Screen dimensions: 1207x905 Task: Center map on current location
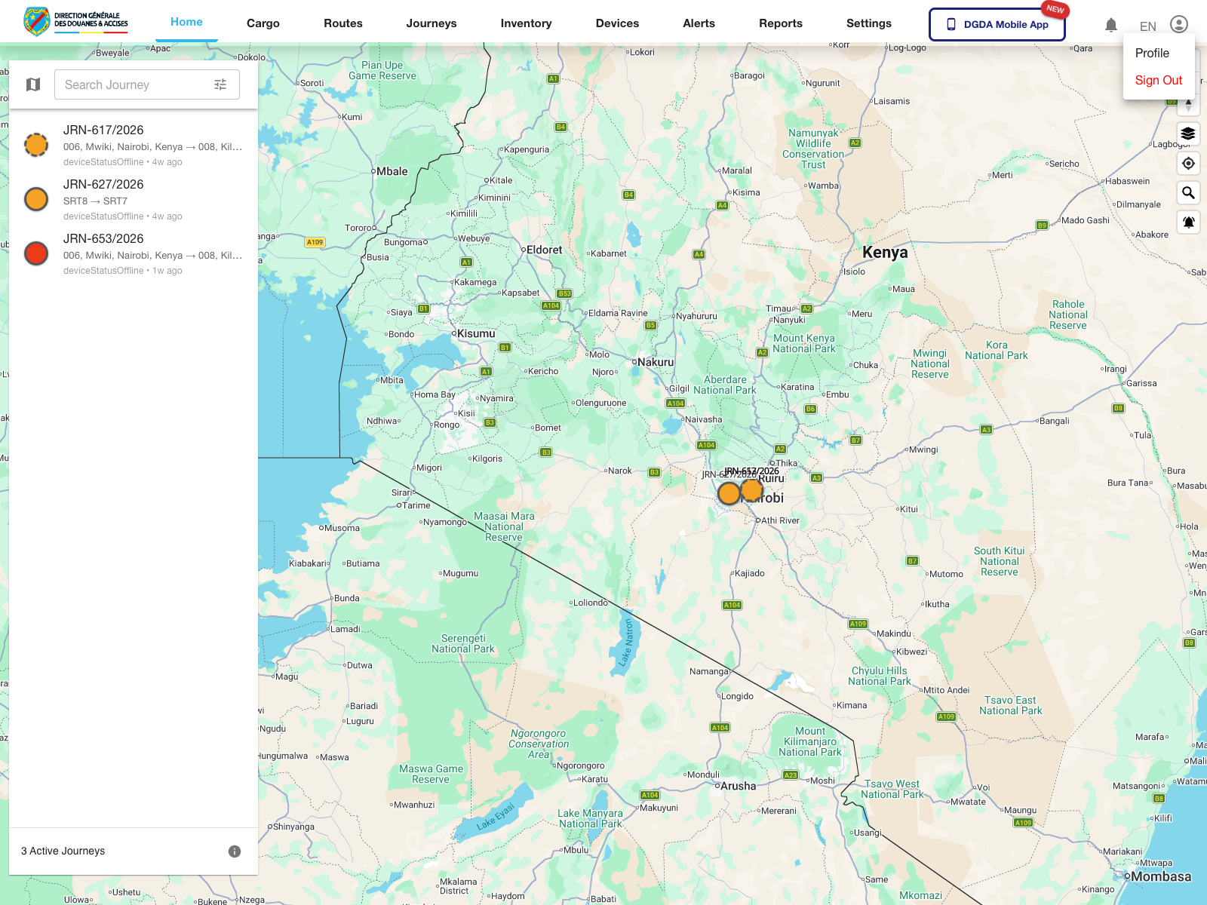click(x=1188, y=163)
